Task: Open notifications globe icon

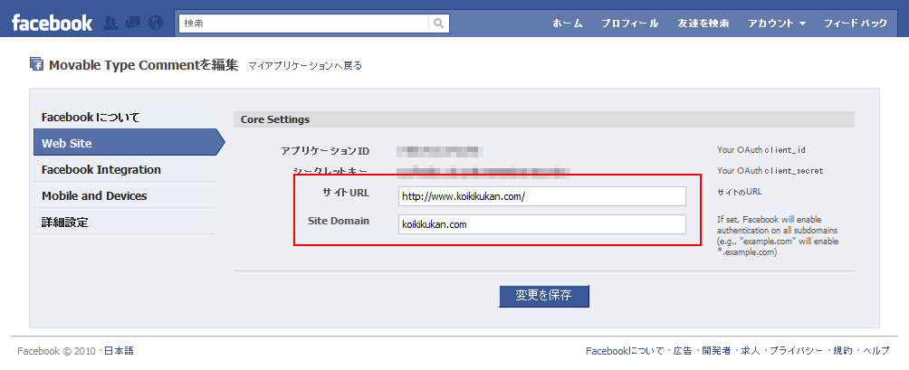Action: click(x=156, y=24)
